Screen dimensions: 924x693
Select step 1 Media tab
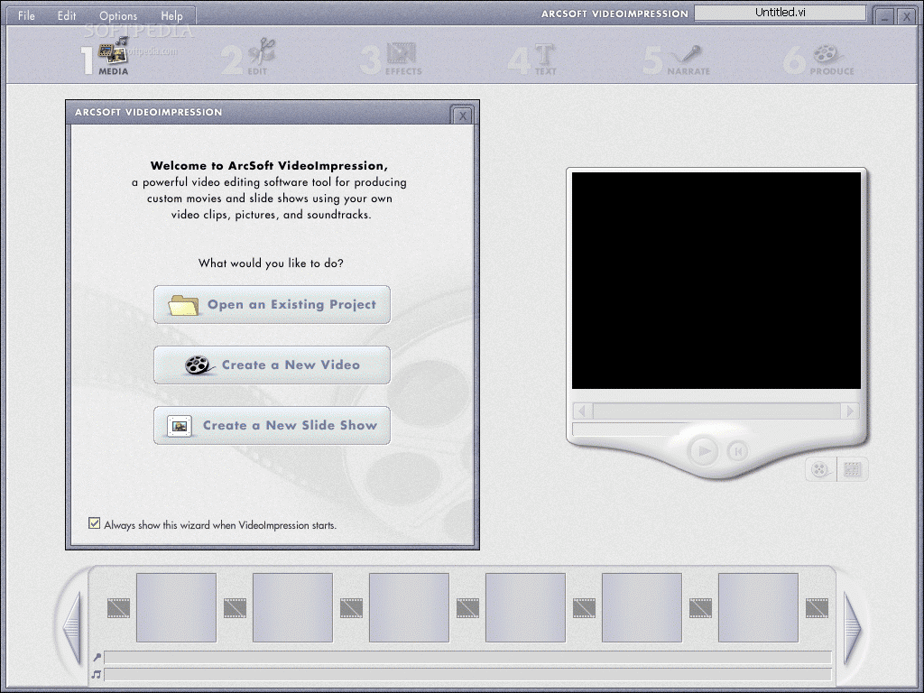coord(106,57)
